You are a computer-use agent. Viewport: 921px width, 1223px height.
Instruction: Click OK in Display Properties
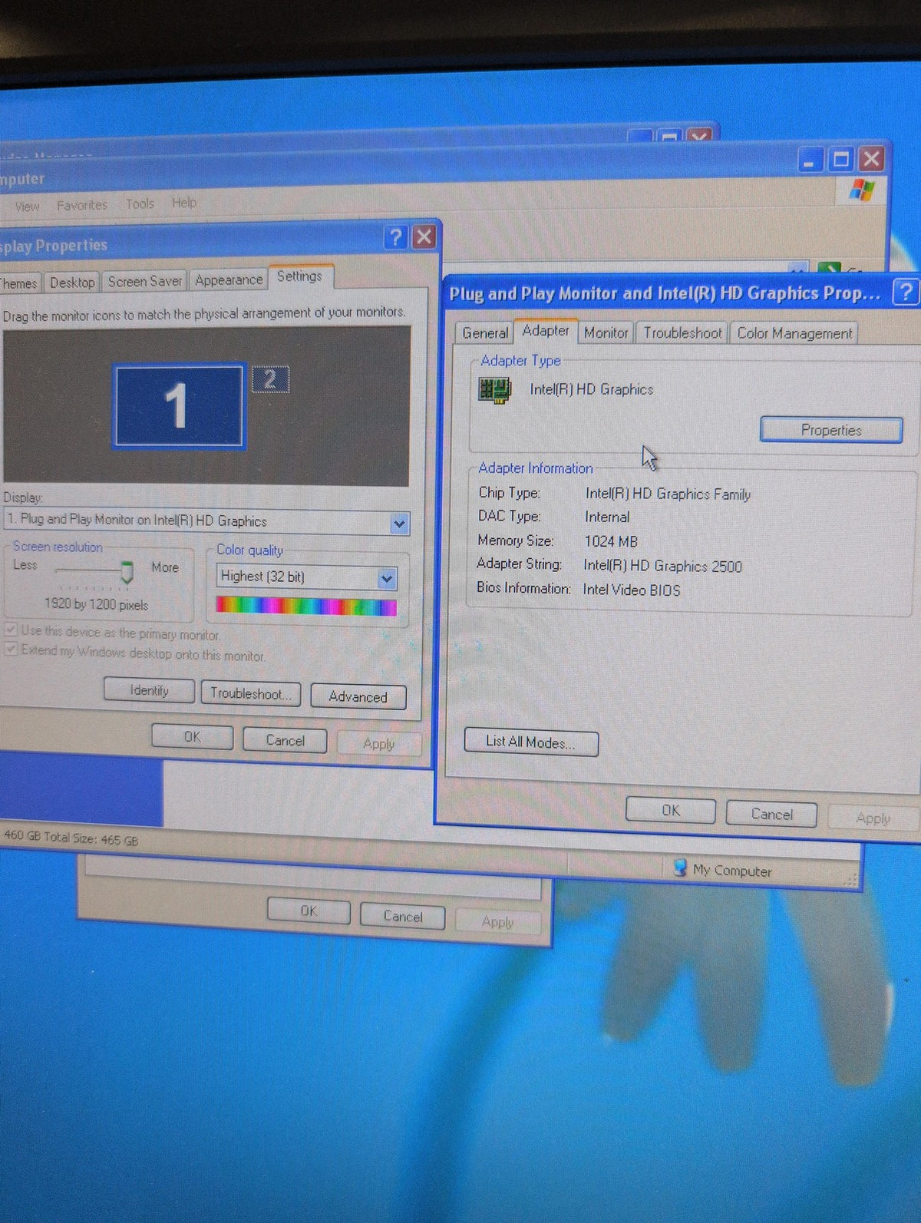click(x=192, y=736)
